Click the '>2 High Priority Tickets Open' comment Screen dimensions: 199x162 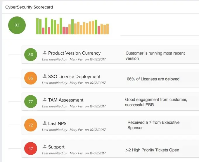click(x=153, y=150)
